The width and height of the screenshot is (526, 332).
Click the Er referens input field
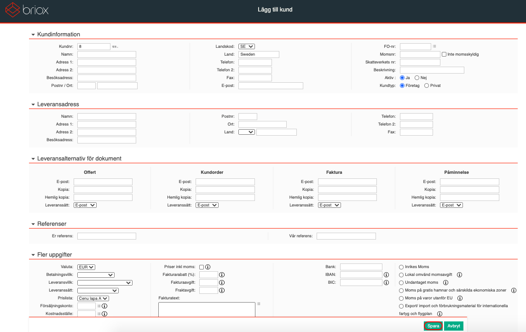(107, 236)
